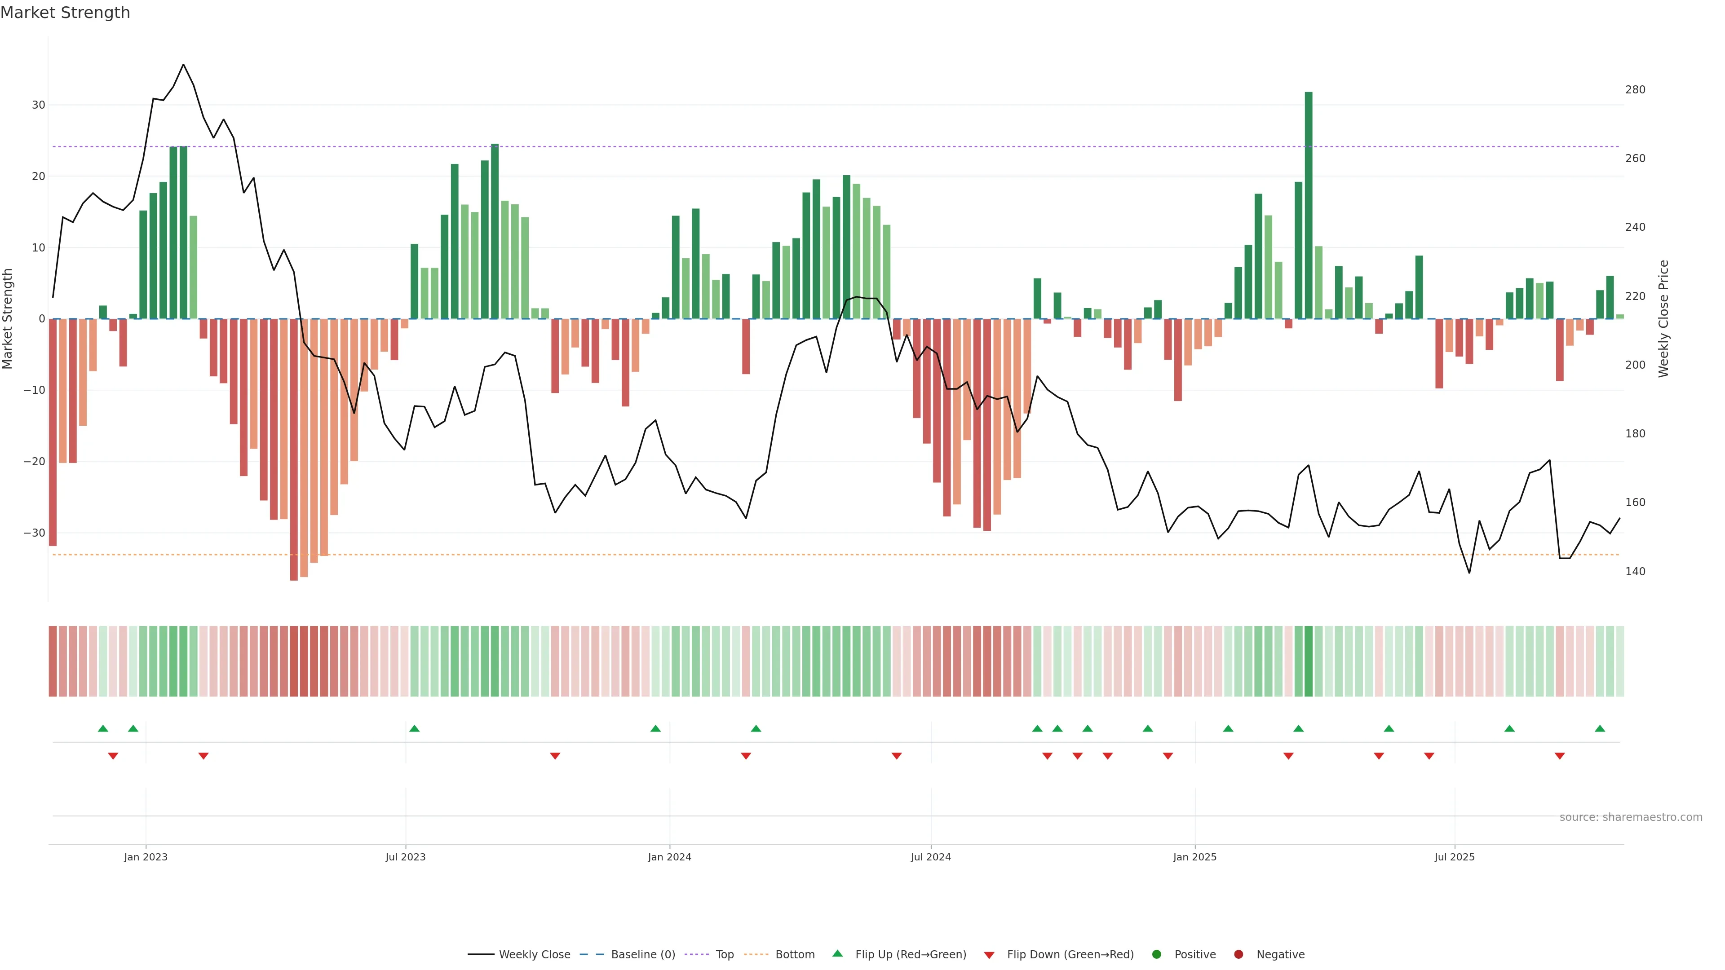This screenshot has width=1725, height=970.
Task: Click the Negative red circle legend icon
Action: pos(1238,955)
